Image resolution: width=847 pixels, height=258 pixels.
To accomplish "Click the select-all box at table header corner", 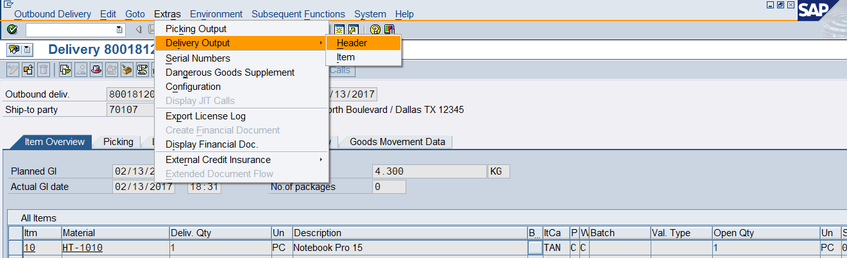I will [15, 233].
